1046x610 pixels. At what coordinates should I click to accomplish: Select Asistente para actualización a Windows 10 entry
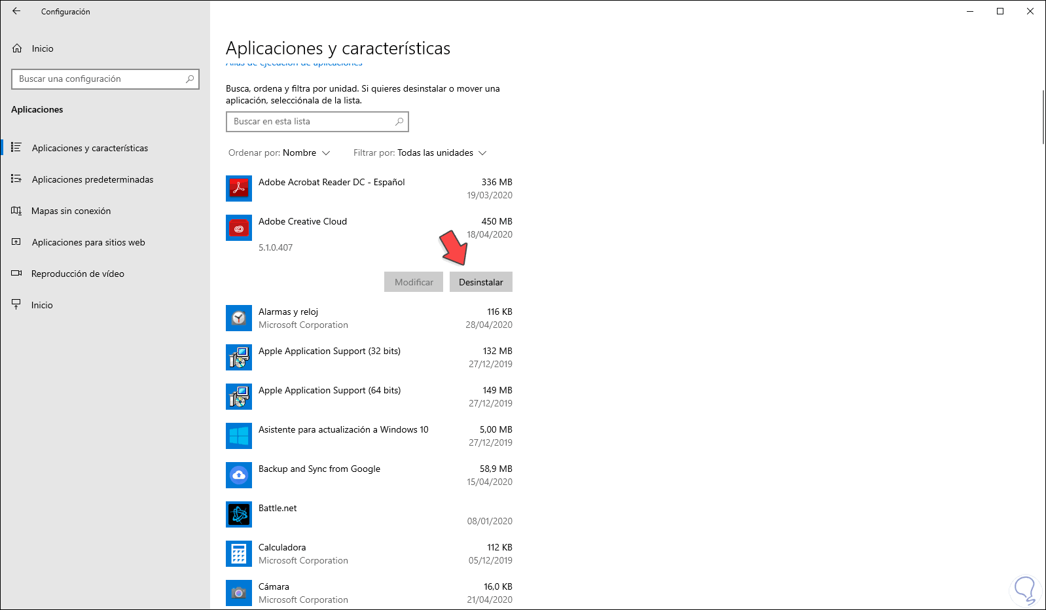369,436
